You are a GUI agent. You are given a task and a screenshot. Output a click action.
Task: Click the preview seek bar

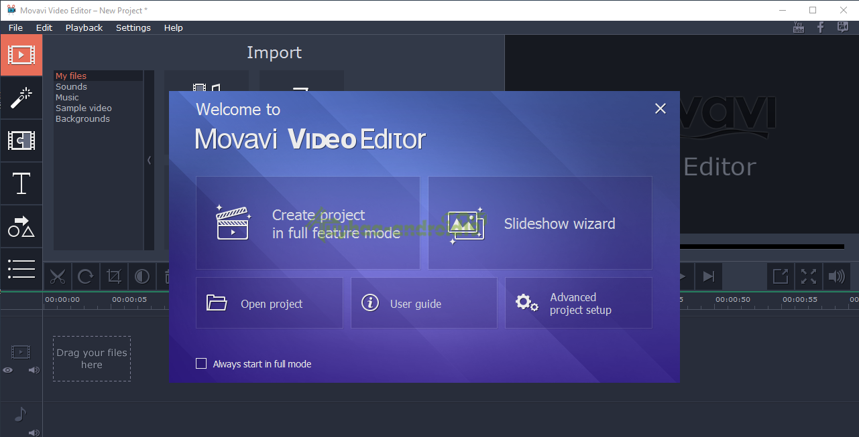[x=762, y=247]
